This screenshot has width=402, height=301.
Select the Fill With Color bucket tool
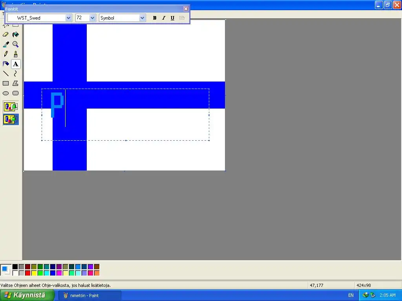point(15,34)
